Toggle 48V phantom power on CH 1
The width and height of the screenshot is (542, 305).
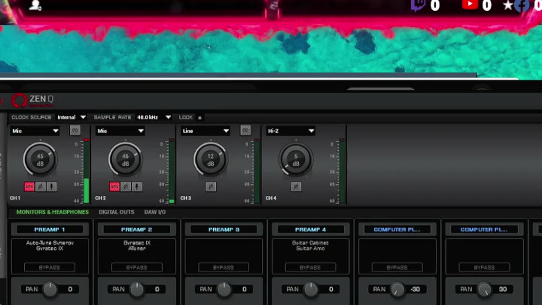point(29,186)
